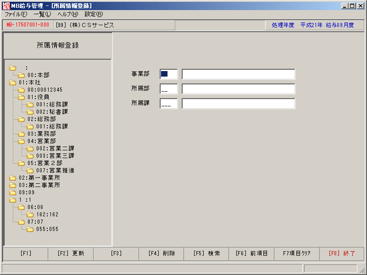Viewport: 367px width, 275px height.
Task: Click the [F2] 更新 button
Action: 71,253
